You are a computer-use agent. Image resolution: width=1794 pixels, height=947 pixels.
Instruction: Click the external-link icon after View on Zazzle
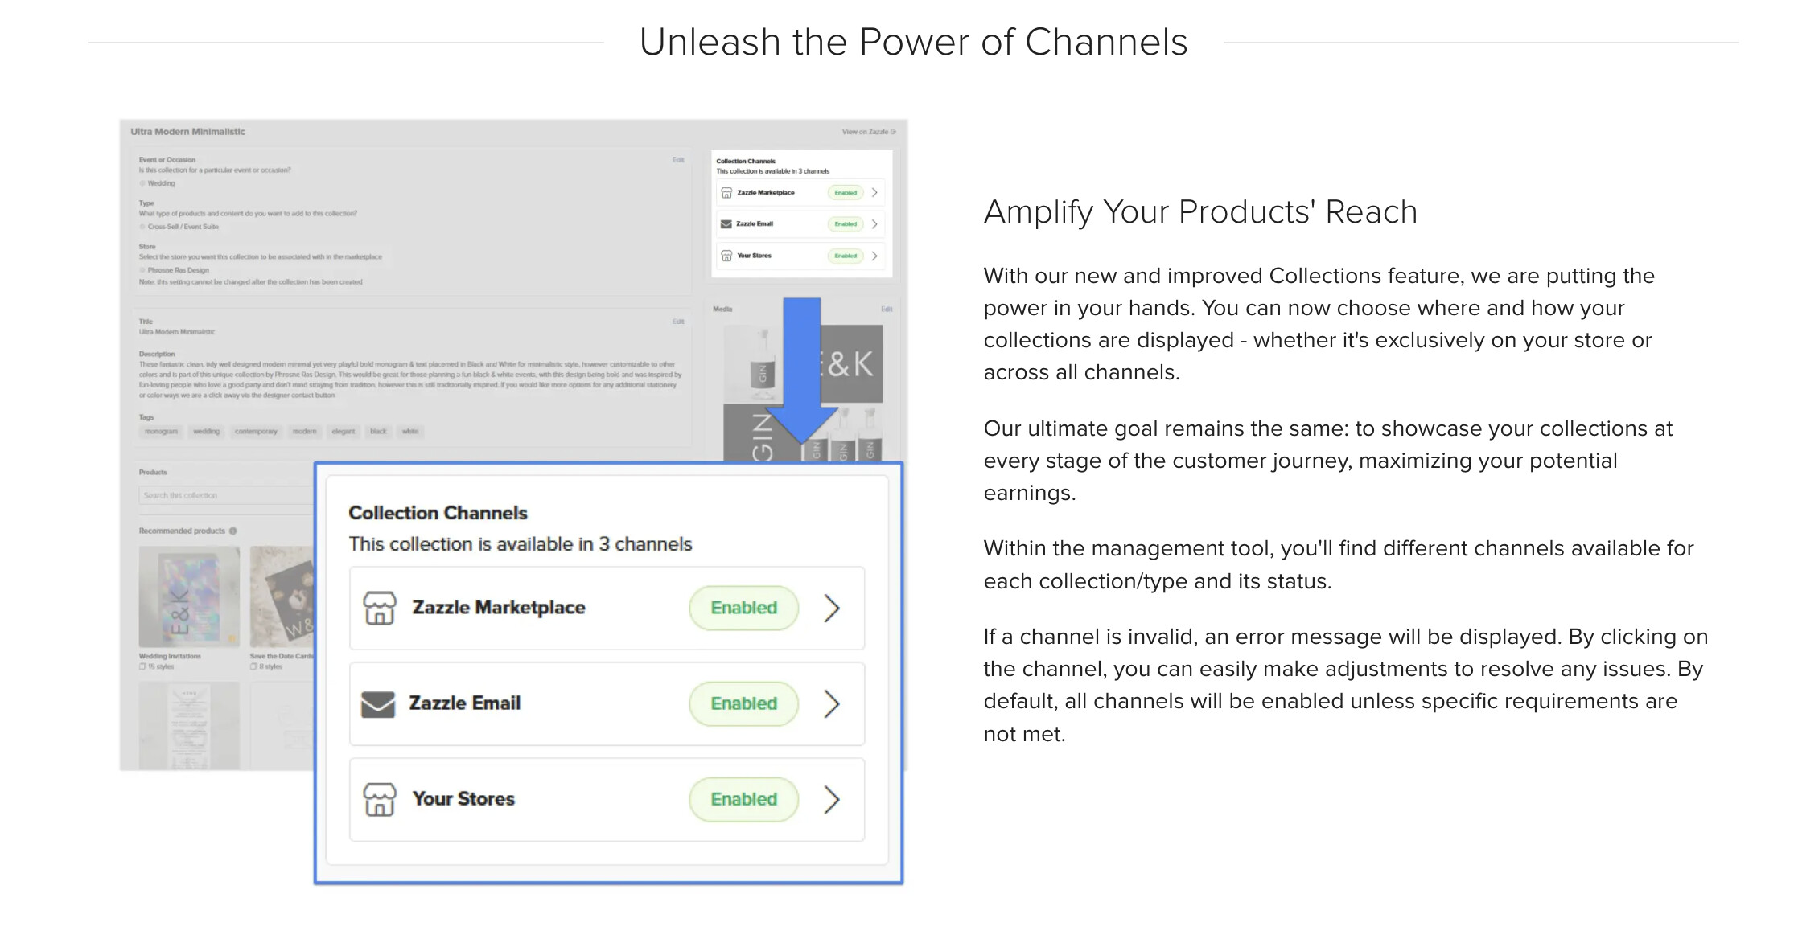point(894,132)
